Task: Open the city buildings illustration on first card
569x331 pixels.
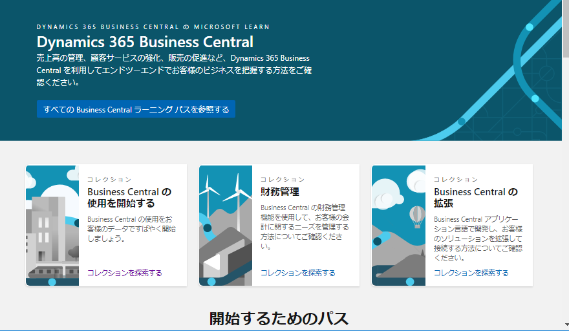Action: coord(52,225)
